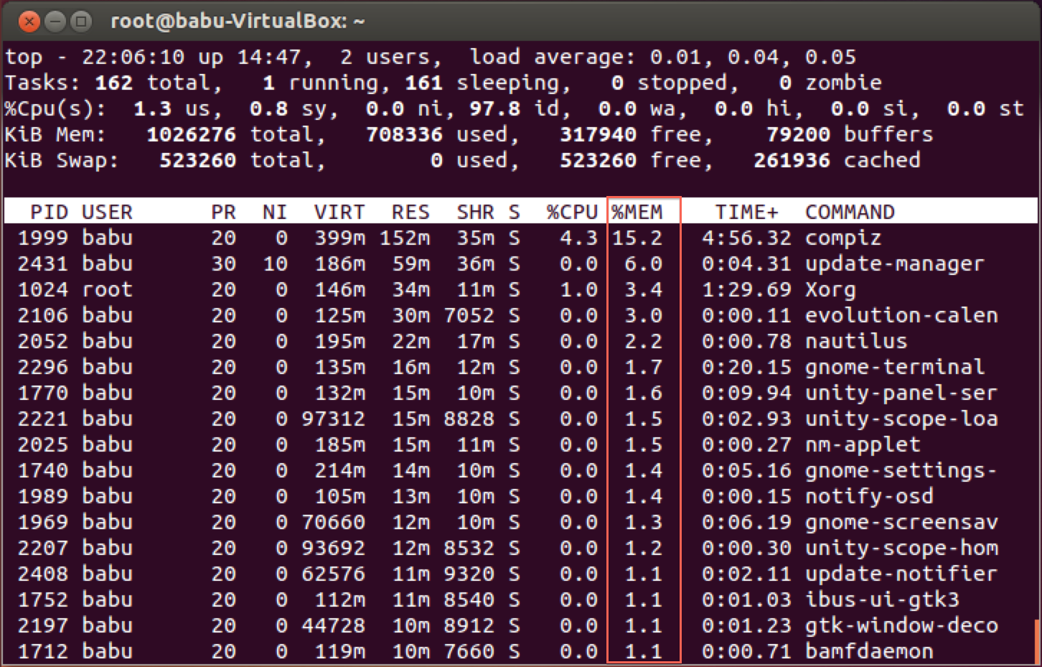This screenshot has width=1042, height=667.
Task: Click the USER column header
Action: tap(107, 211)
